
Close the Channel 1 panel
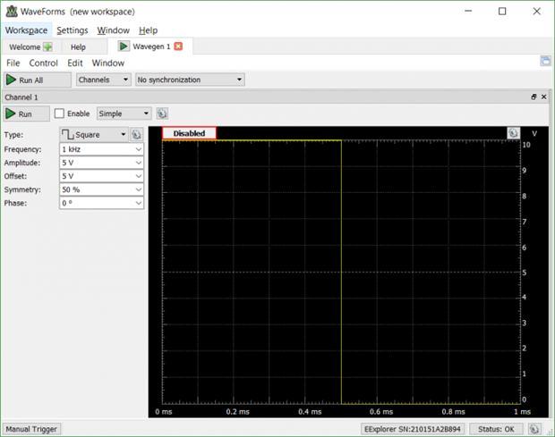point(544,97)
